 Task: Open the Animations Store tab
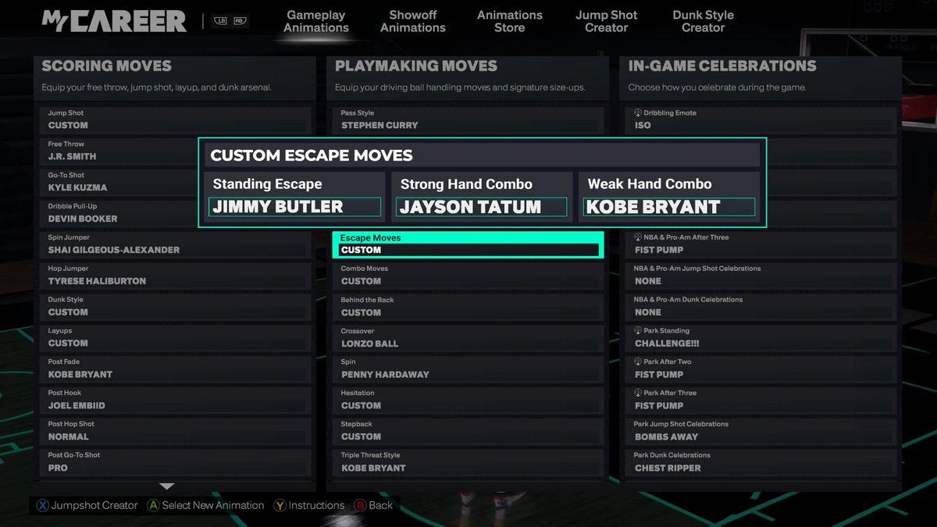510,21
